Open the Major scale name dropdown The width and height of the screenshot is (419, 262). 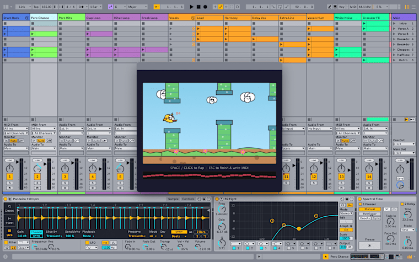click(x=137, y=7)
